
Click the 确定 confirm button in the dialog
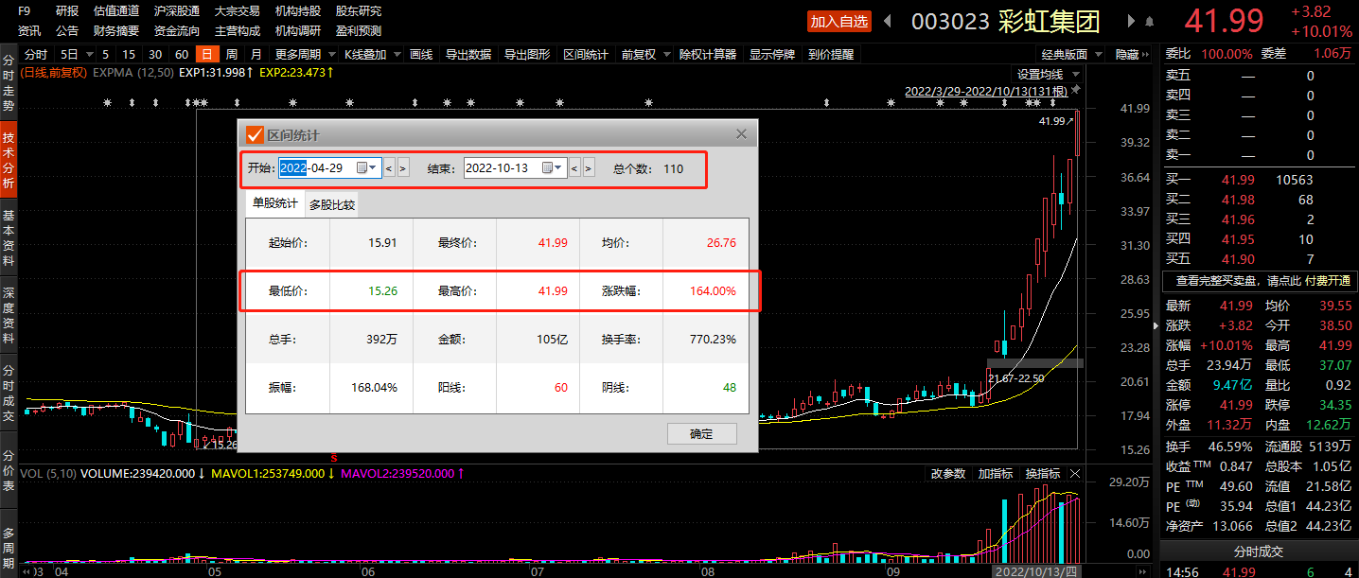pos(701,433)
